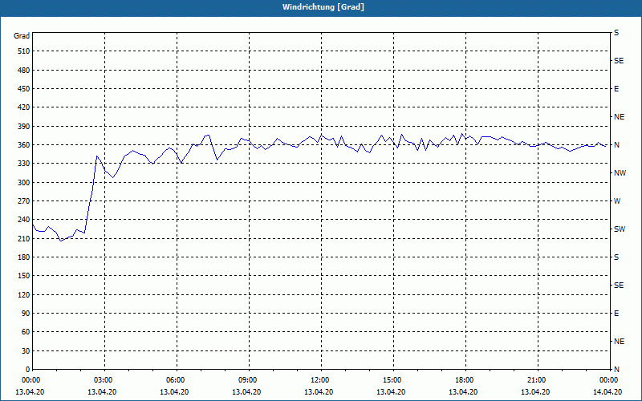Click the 14.04.20 date label

click(x=607, y=392)
